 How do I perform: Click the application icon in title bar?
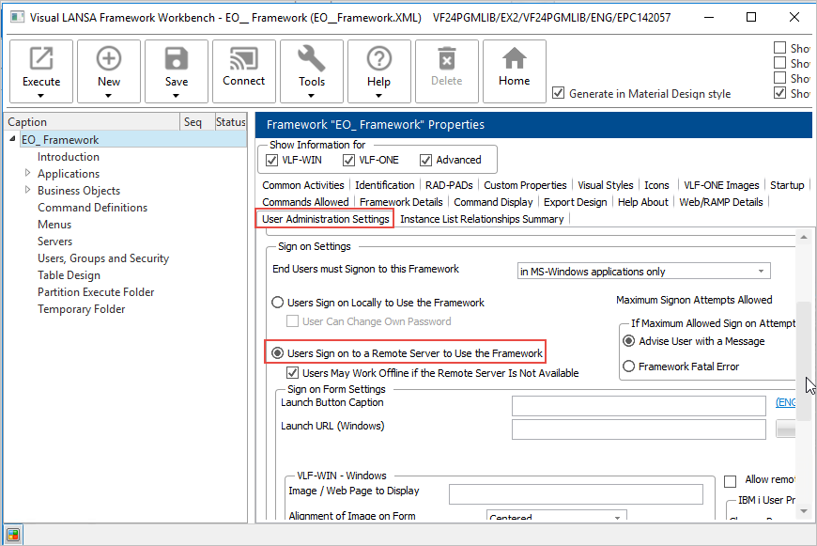(17, 17)
